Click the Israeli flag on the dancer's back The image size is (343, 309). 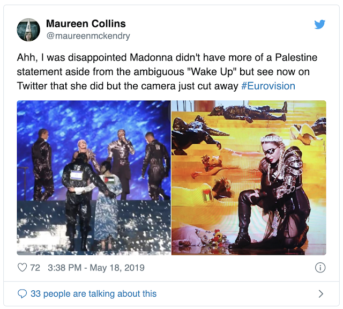(x=76, y=175)
